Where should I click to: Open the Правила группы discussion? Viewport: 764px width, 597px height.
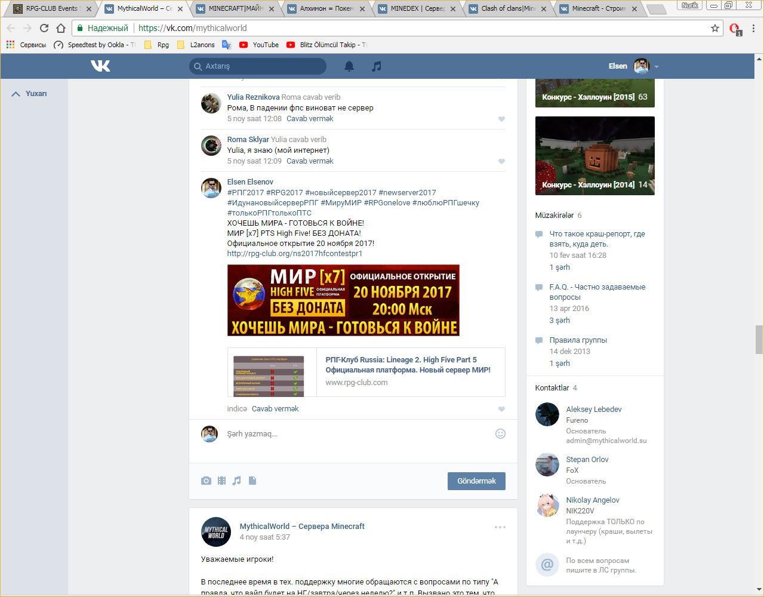click(578, 340)
